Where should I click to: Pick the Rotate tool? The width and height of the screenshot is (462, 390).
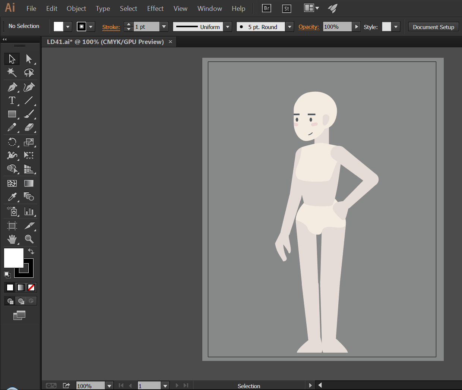[12, 142]
